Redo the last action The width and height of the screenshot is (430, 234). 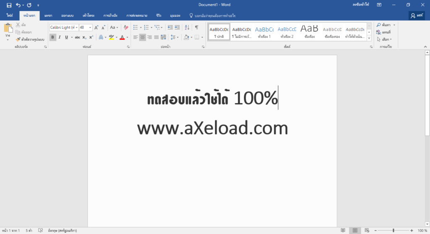tap(29, 5)
